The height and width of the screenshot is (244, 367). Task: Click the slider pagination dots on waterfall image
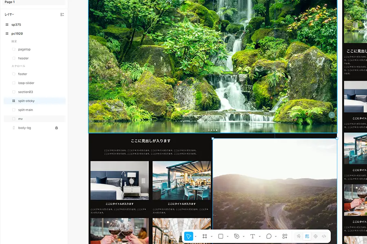pyautogui.click(x=213, y=130)
